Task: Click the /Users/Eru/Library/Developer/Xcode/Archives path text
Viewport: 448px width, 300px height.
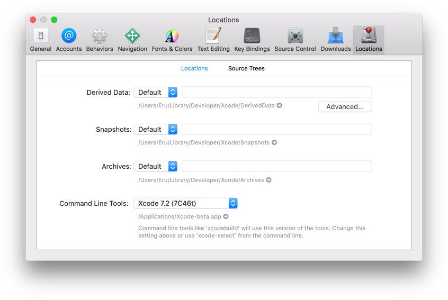Action: (201, 180)
